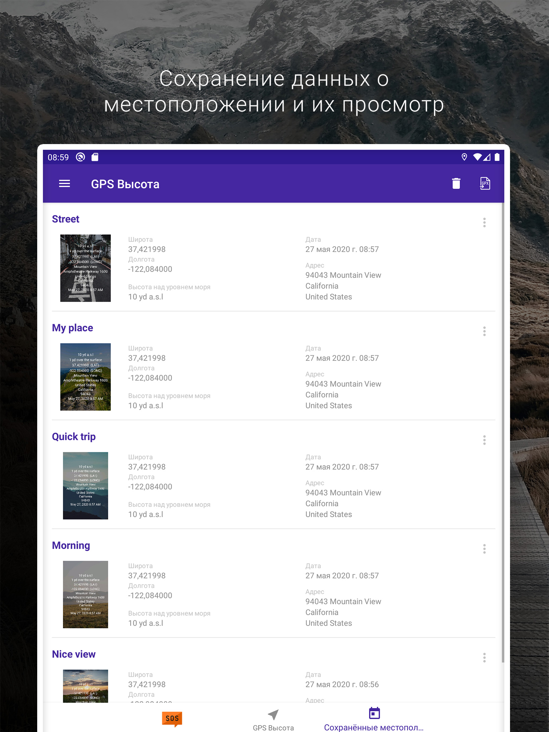Screen dimensions: 549x732
Task: Select the My place location title
Action: 73,328
